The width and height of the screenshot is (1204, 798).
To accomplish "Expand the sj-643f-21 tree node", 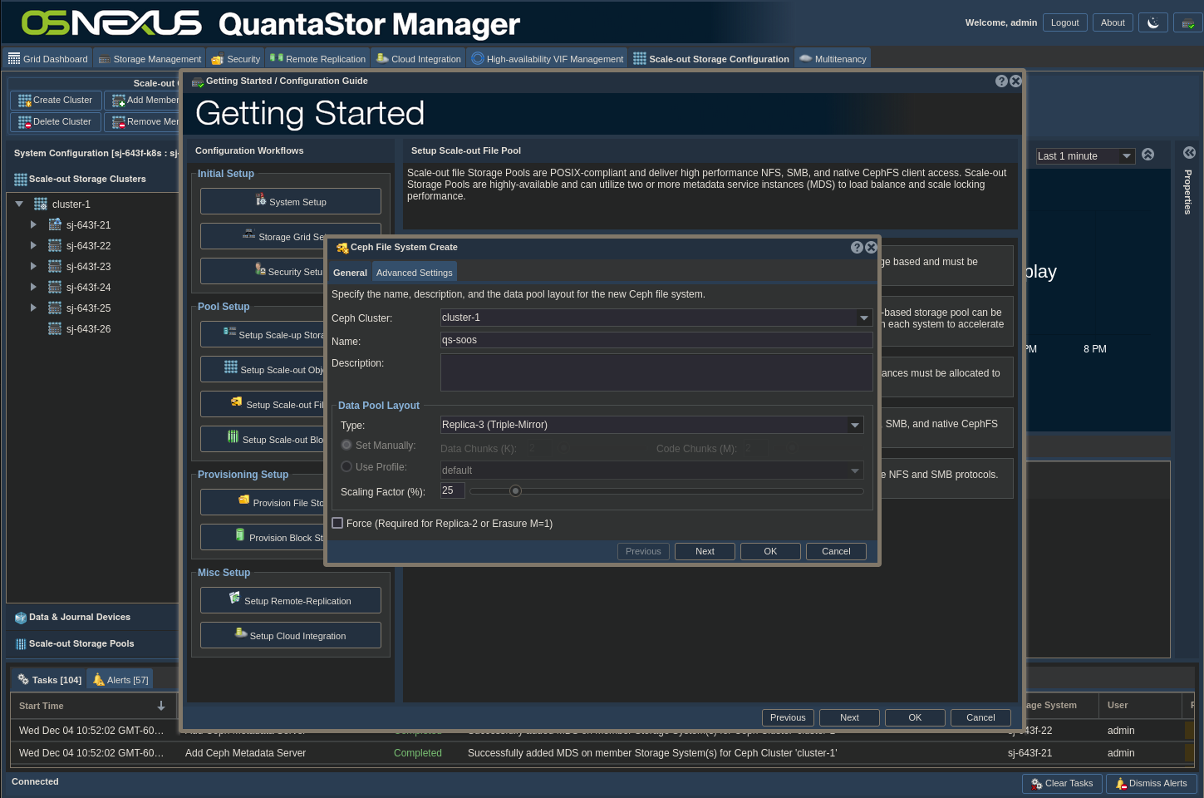I will 33,224.
